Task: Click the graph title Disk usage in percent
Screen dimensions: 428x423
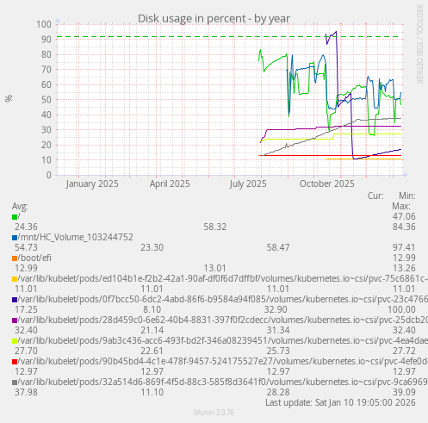Action: (x=214, y=19)
